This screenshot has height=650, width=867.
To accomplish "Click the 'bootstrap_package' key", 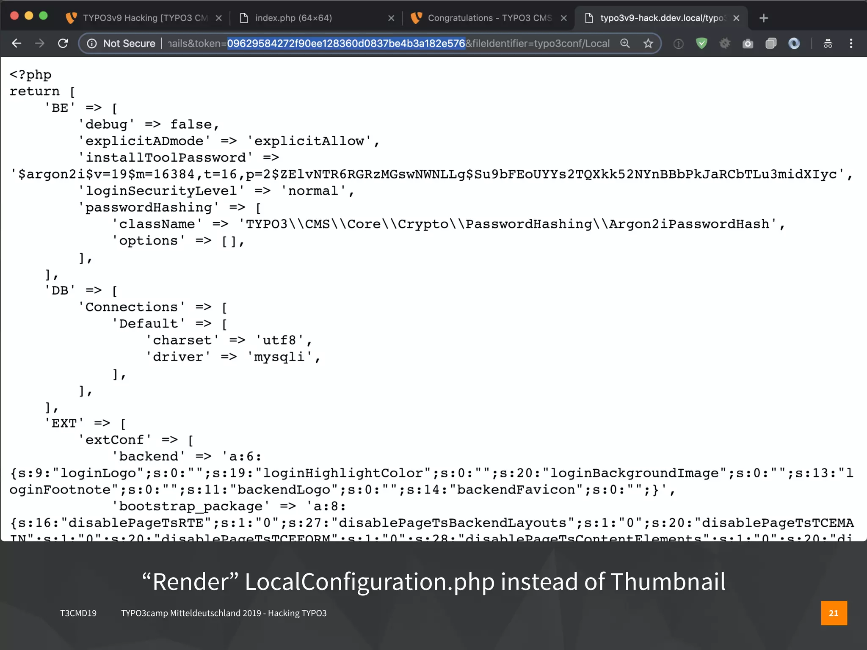I will tap(191, 506).
